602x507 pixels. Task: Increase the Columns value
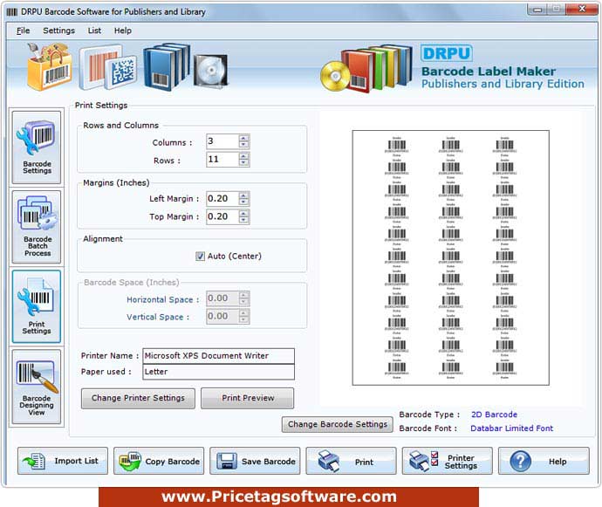[243, 138]
